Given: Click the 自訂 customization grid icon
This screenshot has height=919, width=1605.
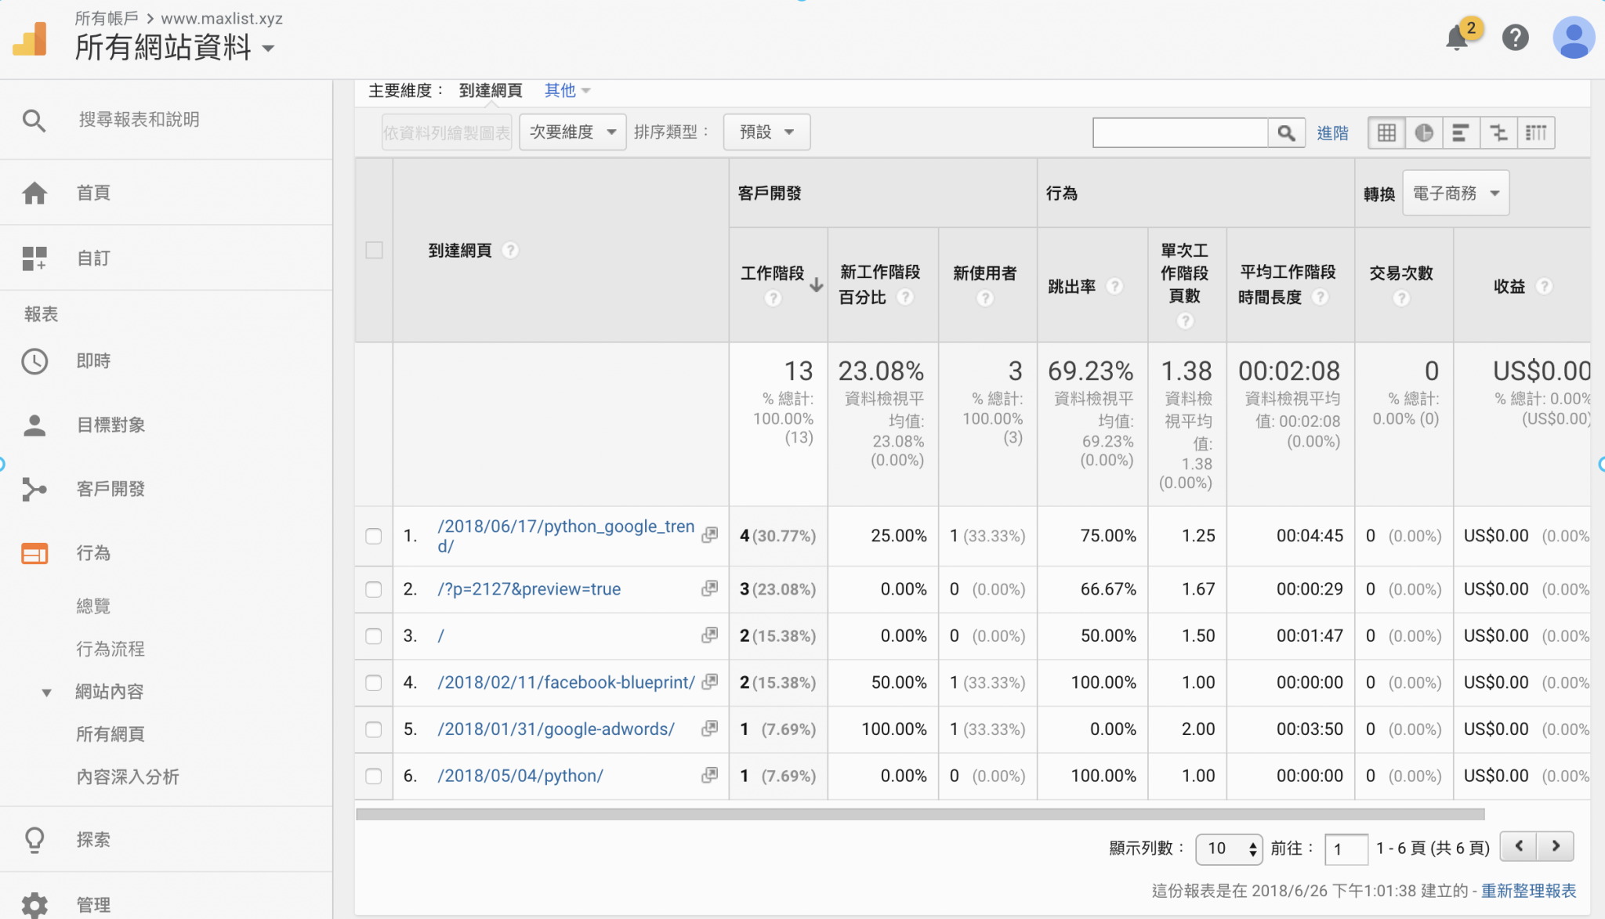Looking at the screenshot, I should pos(34,258).
